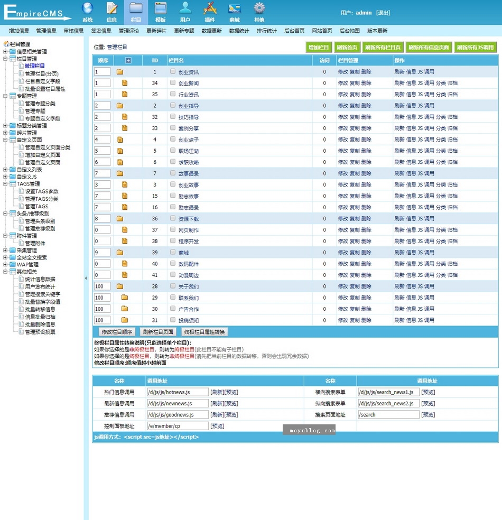Collapse the TAGS管理 tree node

coord(5,184)
